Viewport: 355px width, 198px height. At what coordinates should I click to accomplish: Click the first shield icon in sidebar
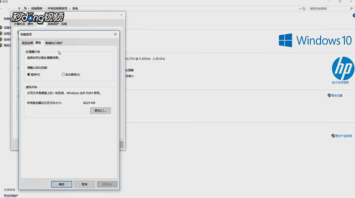(x=1, y=28)
